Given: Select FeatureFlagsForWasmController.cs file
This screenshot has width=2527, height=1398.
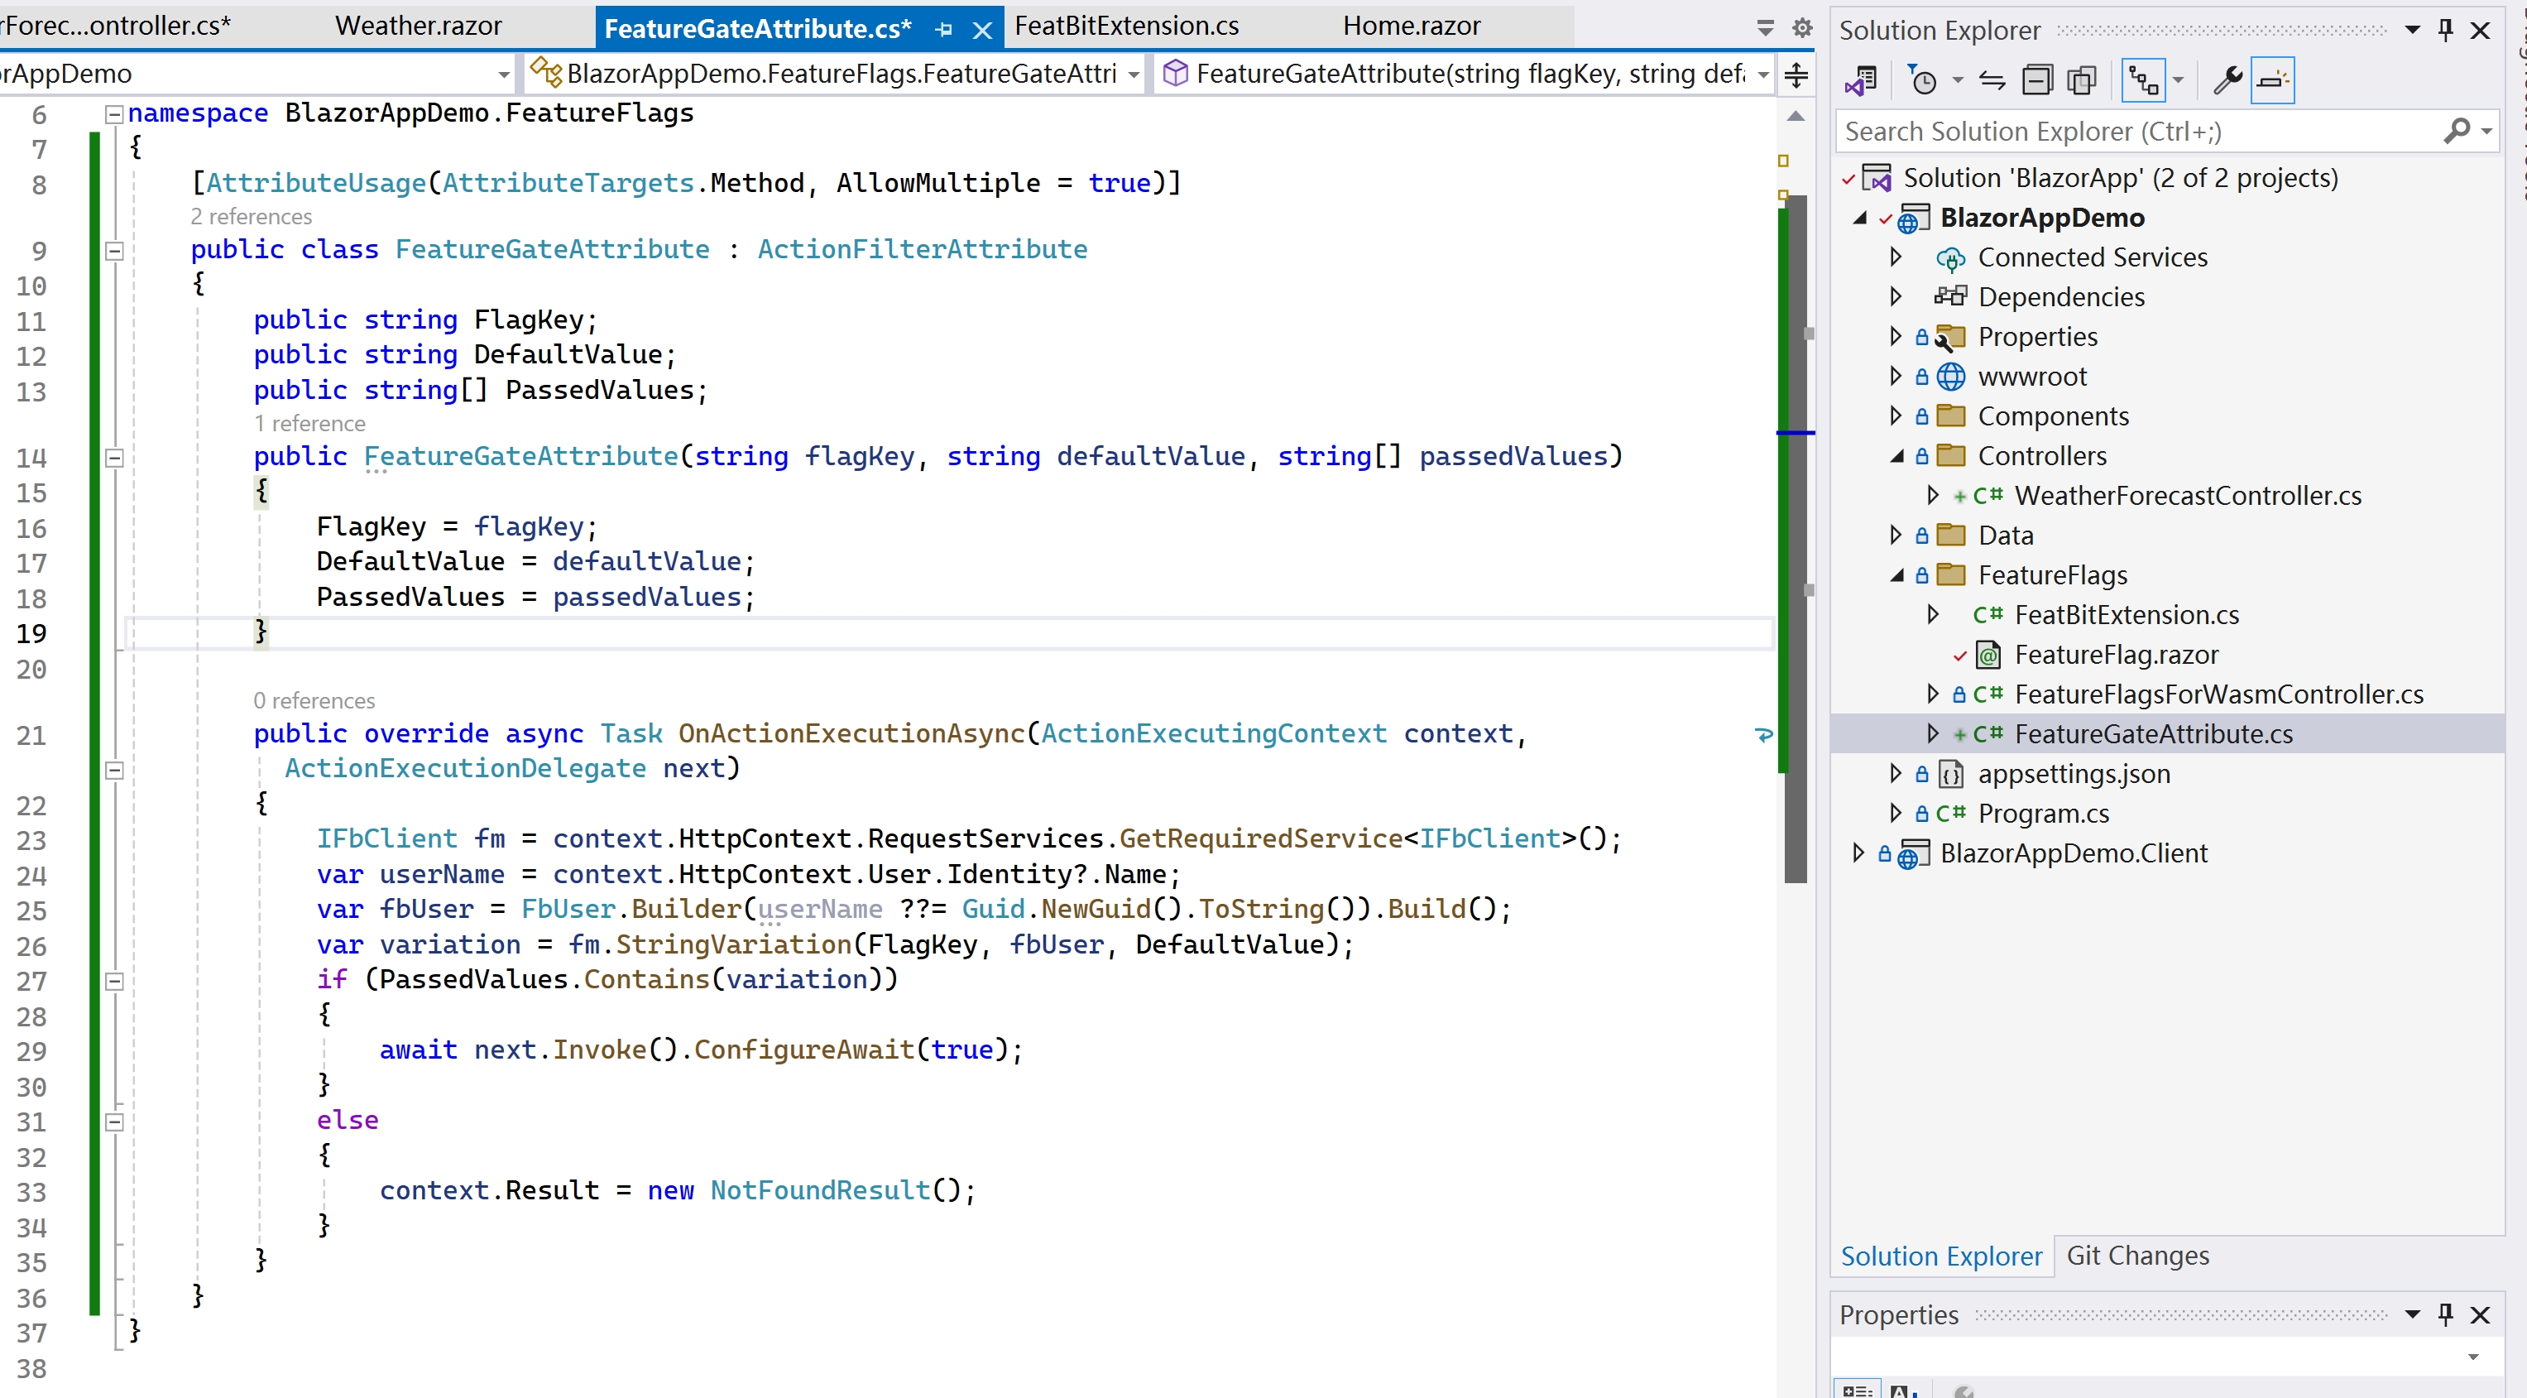Looking at the screenshot, I should point(2218,694).
